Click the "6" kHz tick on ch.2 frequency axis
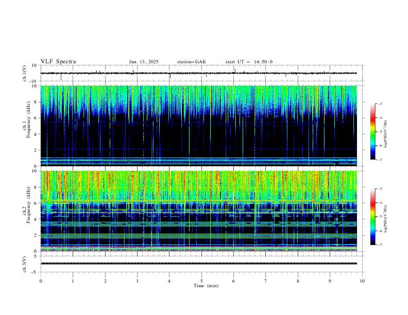The height and width of the screenshot is (315, 408). click(36, 203)
